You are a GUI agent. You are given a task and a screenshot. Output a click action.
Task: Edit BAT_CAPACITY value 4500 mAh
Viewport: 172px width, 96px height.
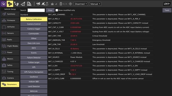(75, 23)
